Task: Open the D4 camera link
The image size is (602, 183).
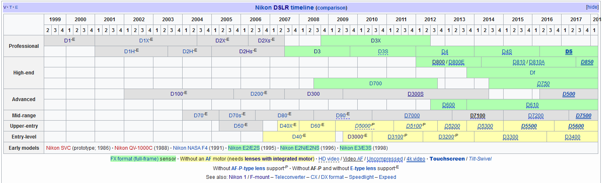Action: click(445, 52)
